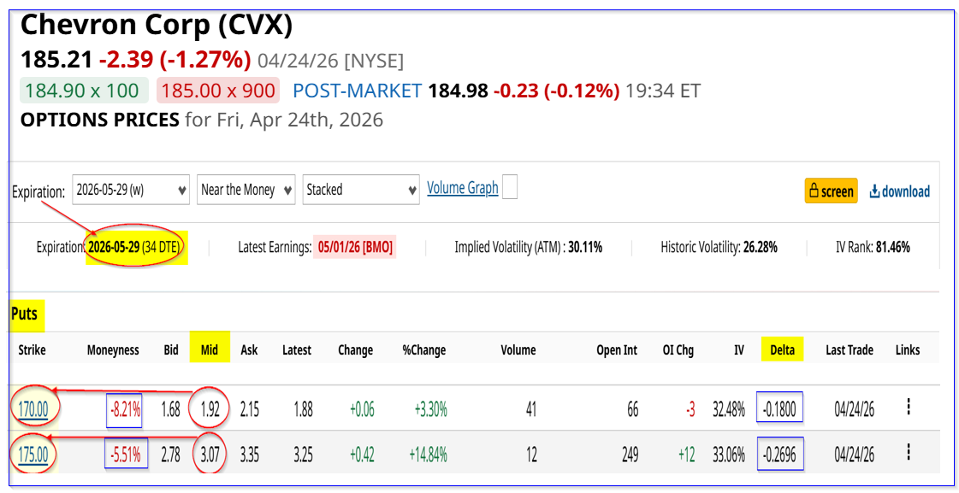
Task: Sort by the Strike column header
Action: [x=32, y=349]
